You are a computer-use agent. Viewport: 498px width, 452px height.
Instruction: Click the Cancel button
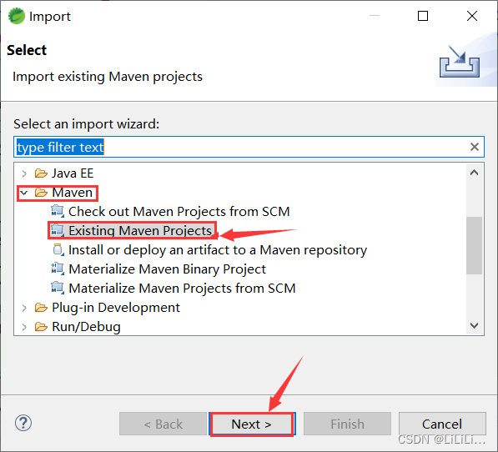(x=442, y=424)
